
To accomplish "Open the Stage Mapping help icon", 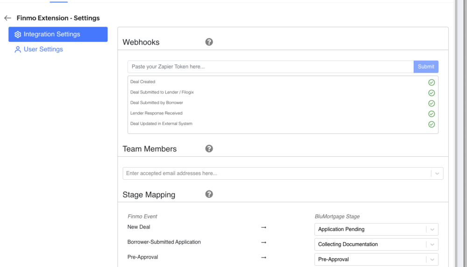I will [209, 194].
